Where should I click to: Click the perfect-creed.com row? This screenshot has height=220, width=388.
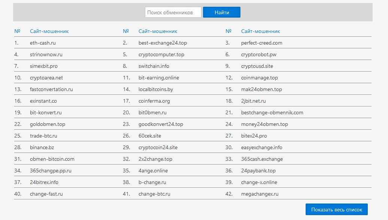click(x=261, y=43)
